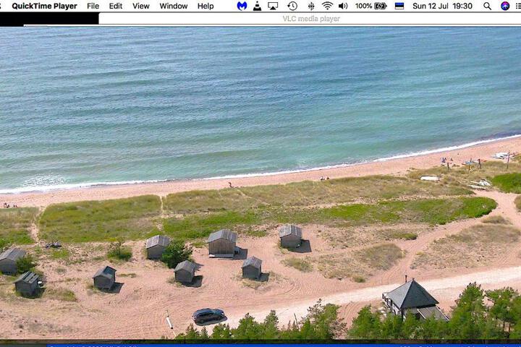Open Spotlight search magnifier
521x347 pixels.
pyautogui.click(x=487, y=6)
